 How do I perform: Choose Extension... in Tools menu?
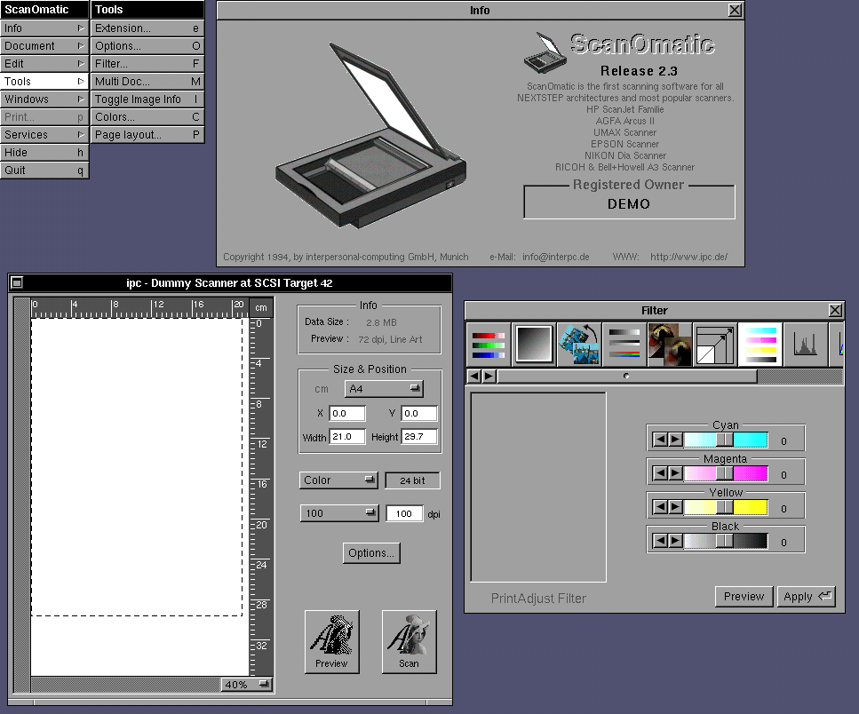pos(147,28)
